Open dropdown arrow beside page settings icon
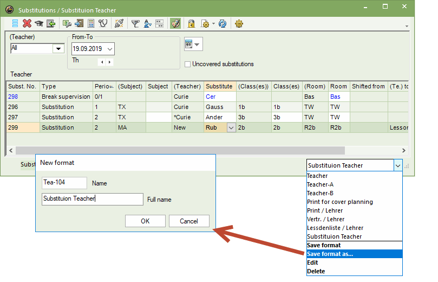438x282 pixels. (213, 24)
